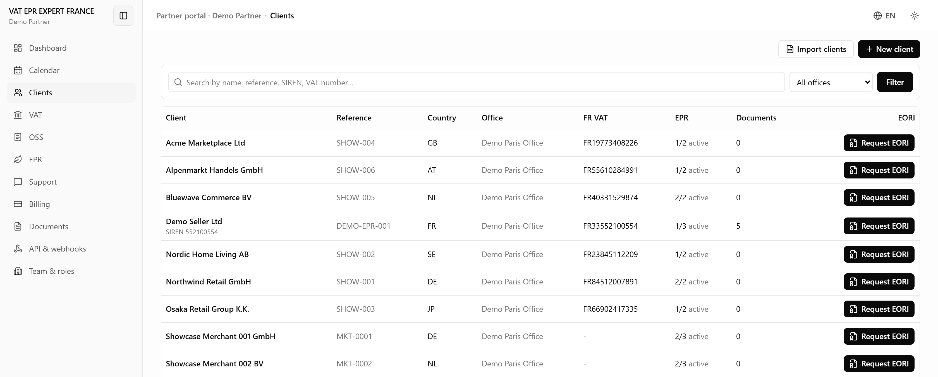Open client Osaka Retail Group K.K.
This screenshot has width=938, height=377.
[207, 309]
